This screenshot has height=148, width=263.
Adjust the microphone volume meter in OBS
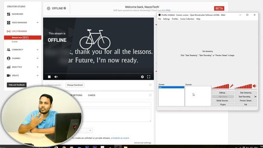pyautogui.click(x=220, y=86)
